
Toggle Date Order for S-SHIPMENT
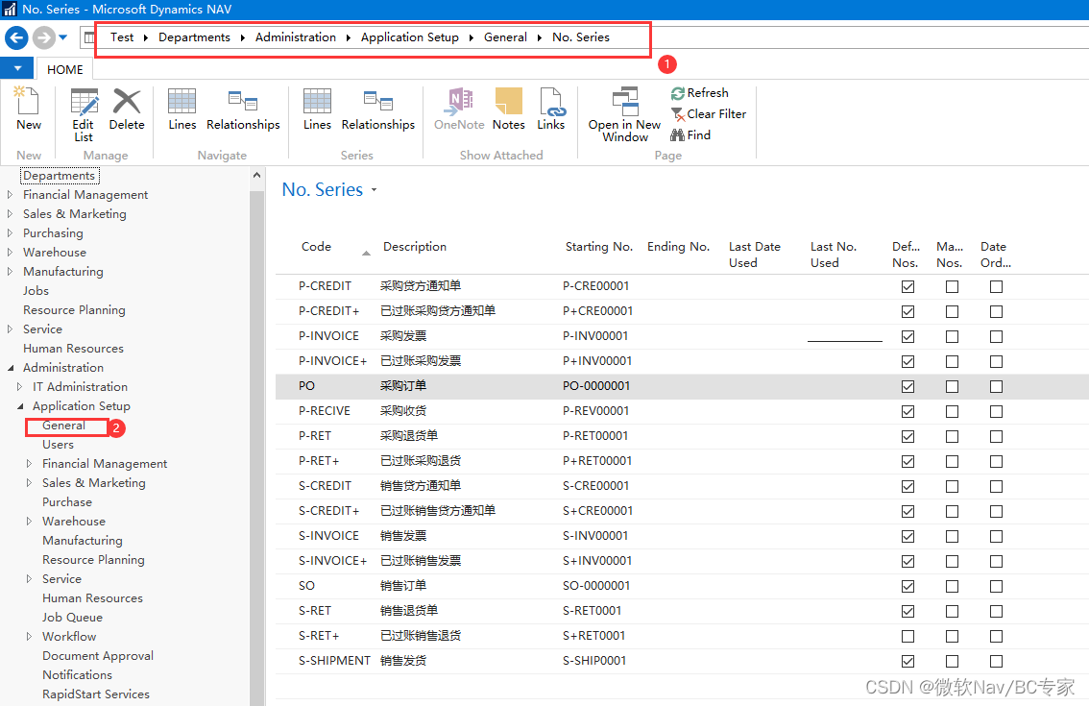point(996,662)
